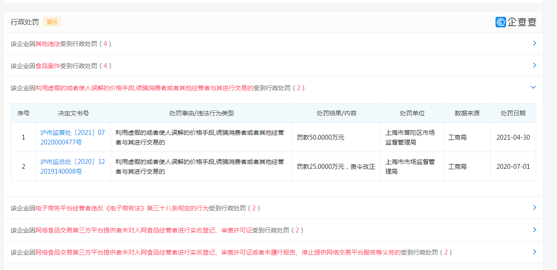Expand the 停止提供网络交易平台服务 row arrow
This screenshot has height=270, width=557.
[x=534, y=252]
